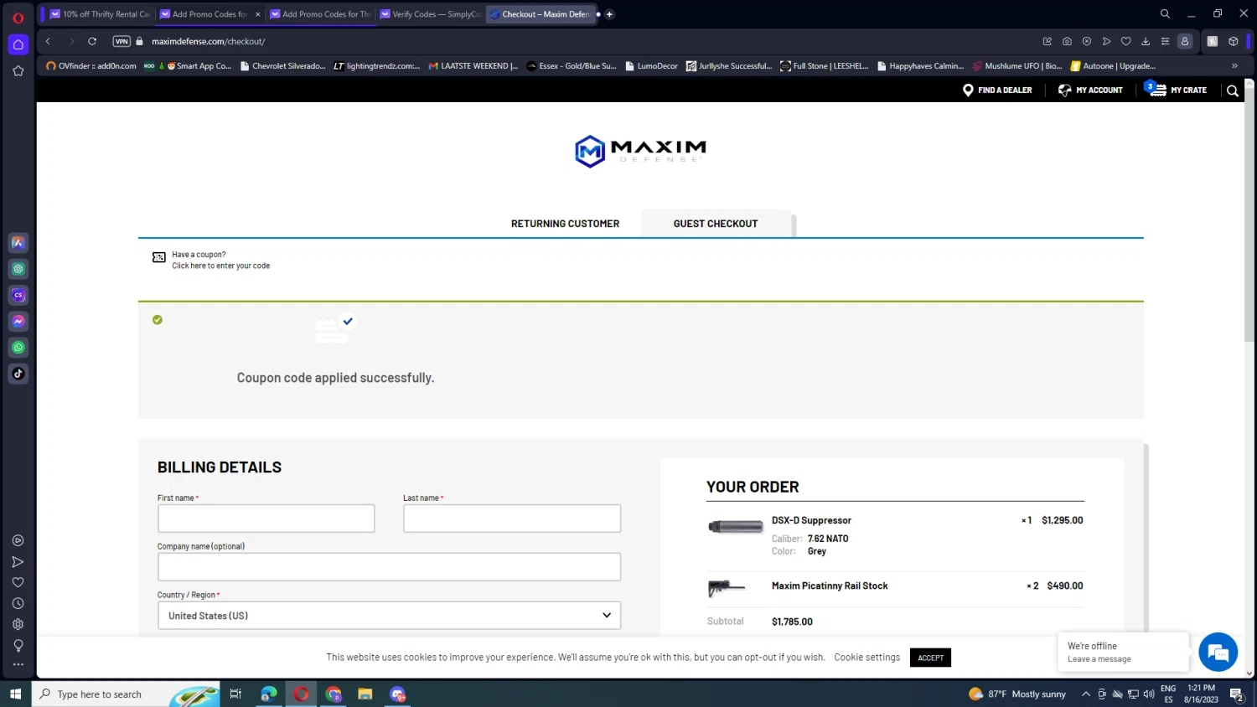Open ChatGPT in the Opera sidebar
This screenshot has width=1257, height=707.
(18, 269)
